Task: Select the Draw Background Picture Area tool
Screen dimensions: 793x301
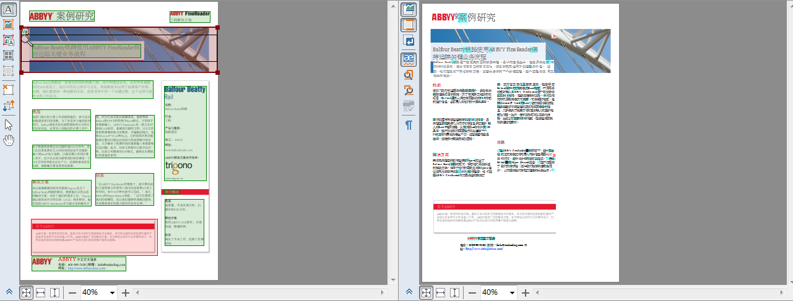Action: point(9,40)
